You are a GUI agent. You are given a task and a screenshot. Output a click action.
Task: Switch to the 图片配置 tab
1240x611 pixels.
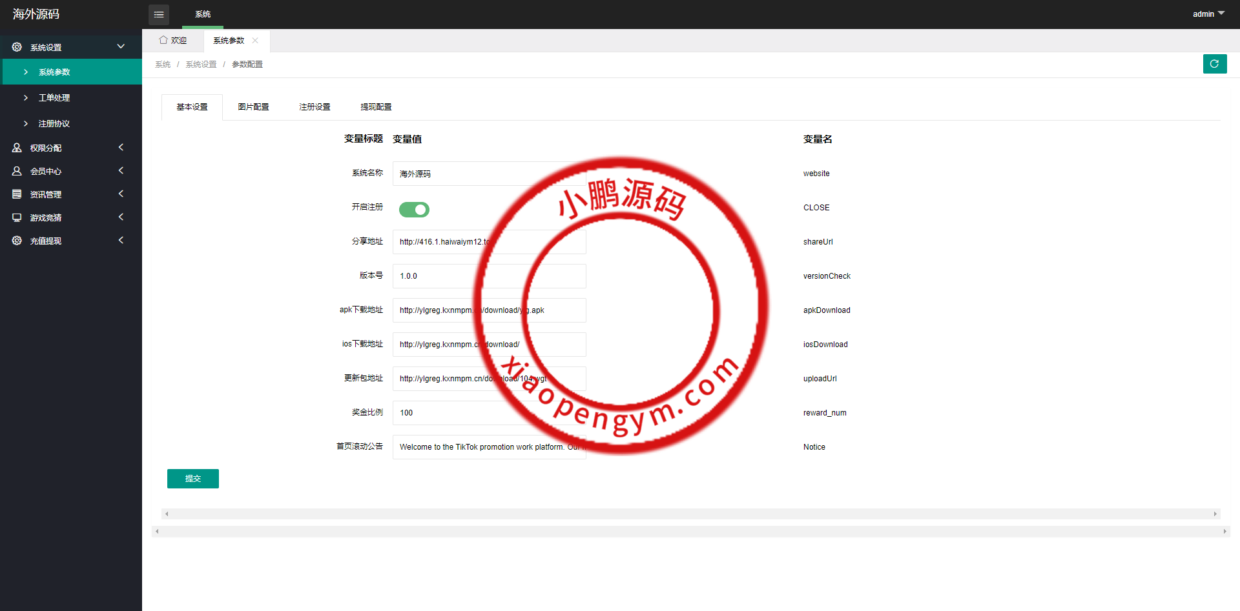253,107
